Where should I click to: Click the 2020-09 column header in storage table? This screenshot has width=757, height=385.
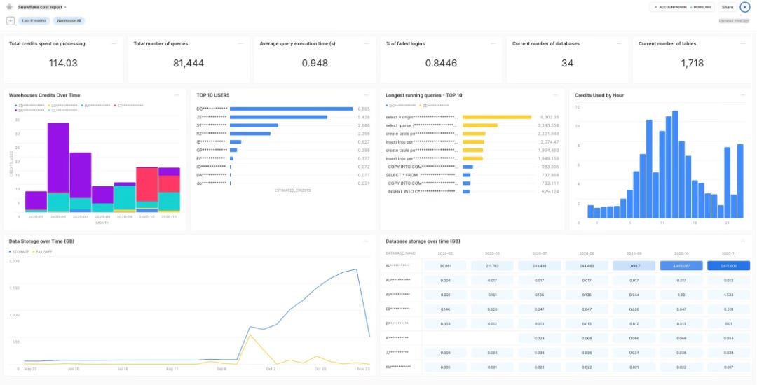[634, 253]
